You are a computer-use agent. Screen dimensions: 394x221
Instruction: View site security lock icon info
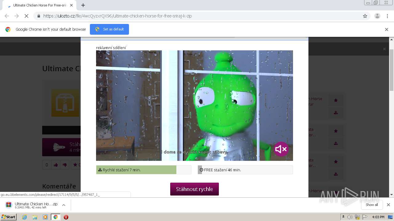tap(38, 16)
